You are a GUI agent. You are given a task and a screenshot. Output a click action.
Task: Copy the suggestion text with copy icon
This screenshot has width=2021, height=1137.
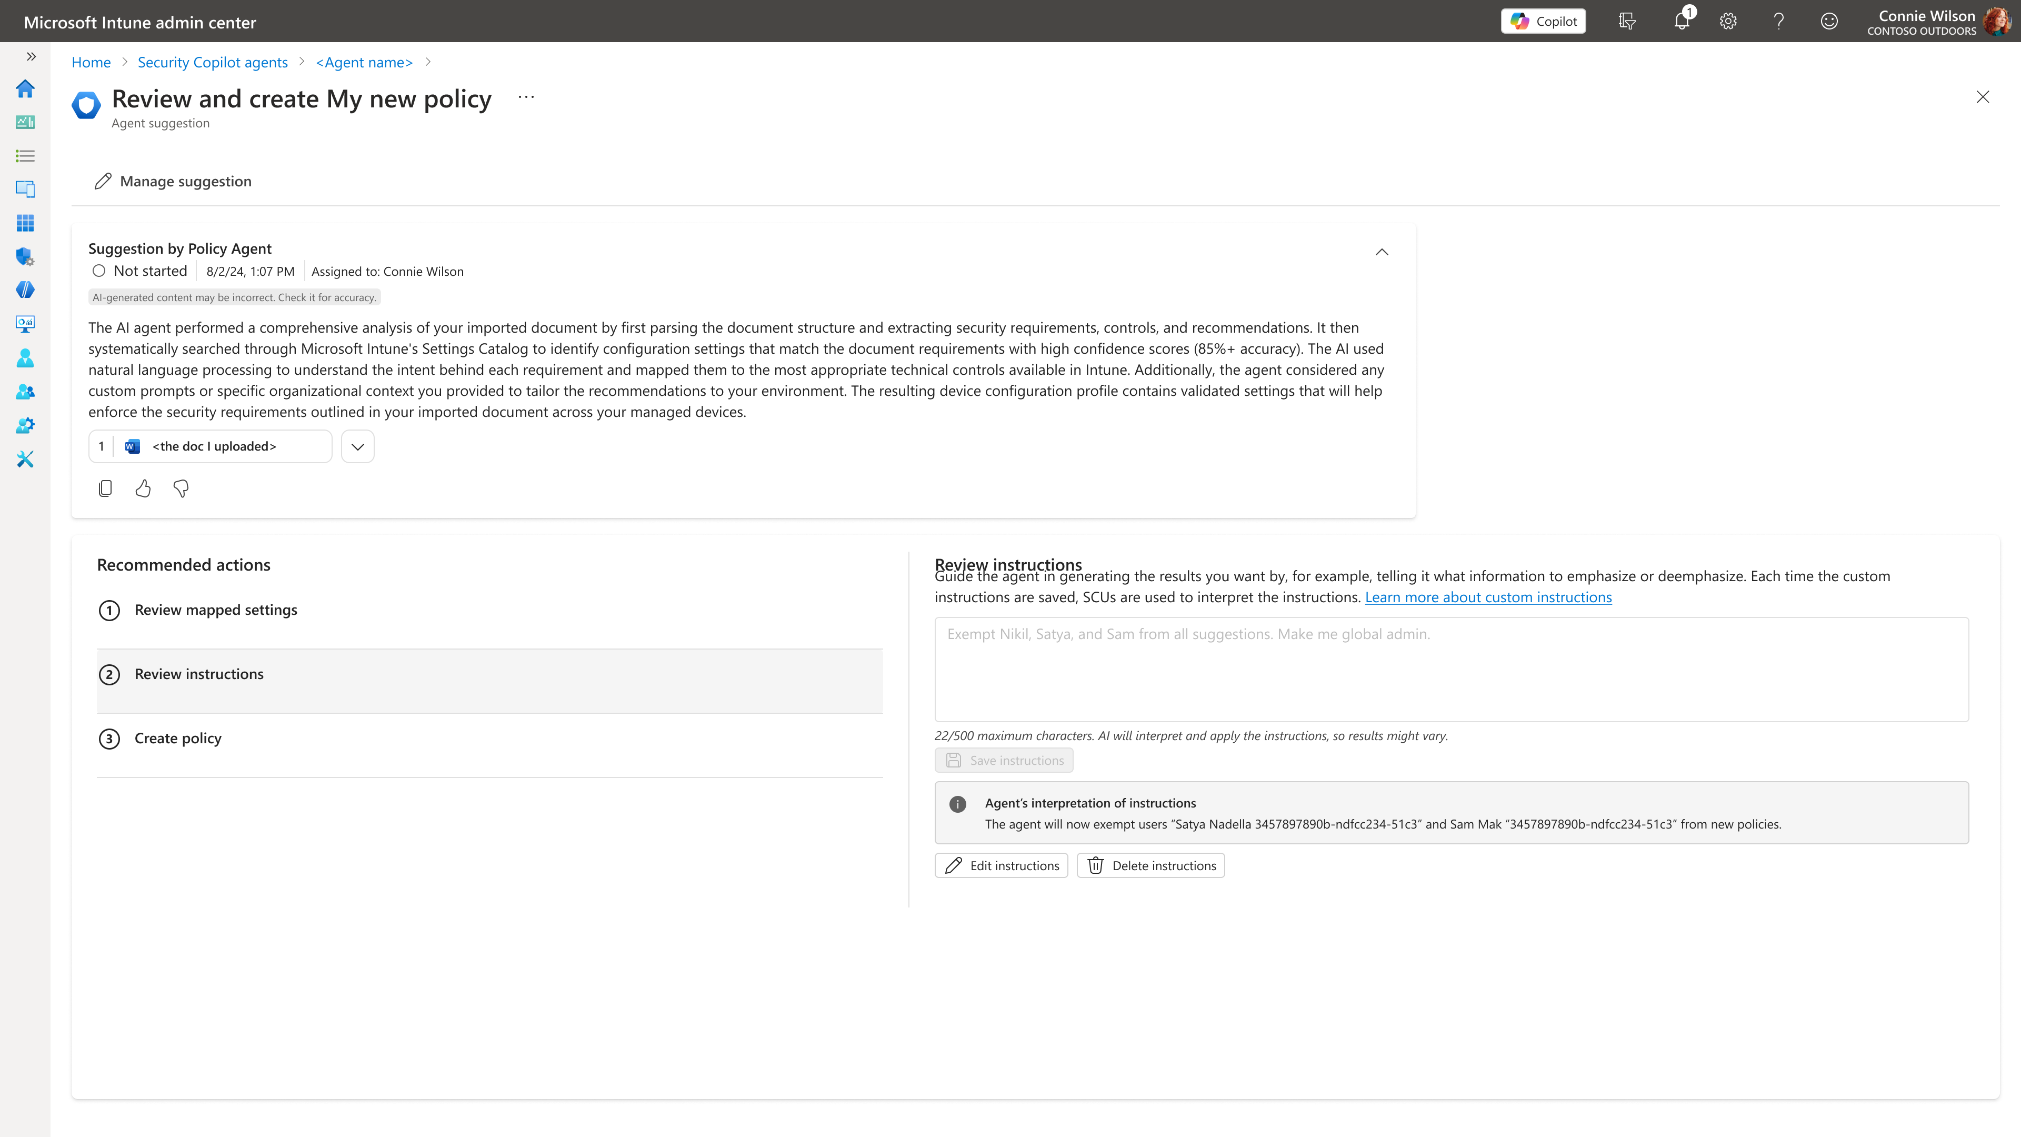coord(105,489)
